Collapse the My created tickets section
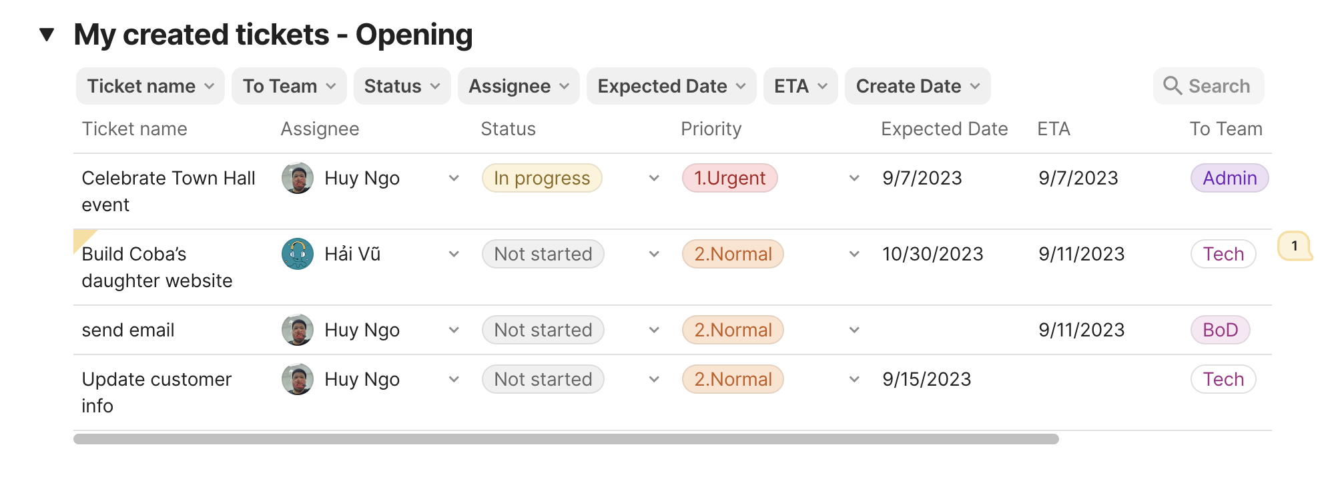Screen dimensions: 1320x489 pyautogui.click(x=47, y=35)
